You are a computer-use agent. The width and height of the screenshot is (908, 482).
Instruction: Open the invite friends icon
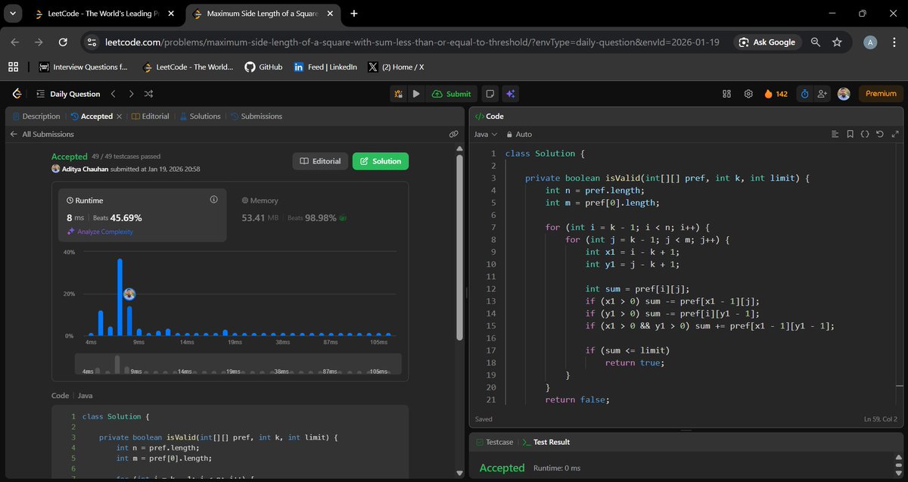click(822, 94)
